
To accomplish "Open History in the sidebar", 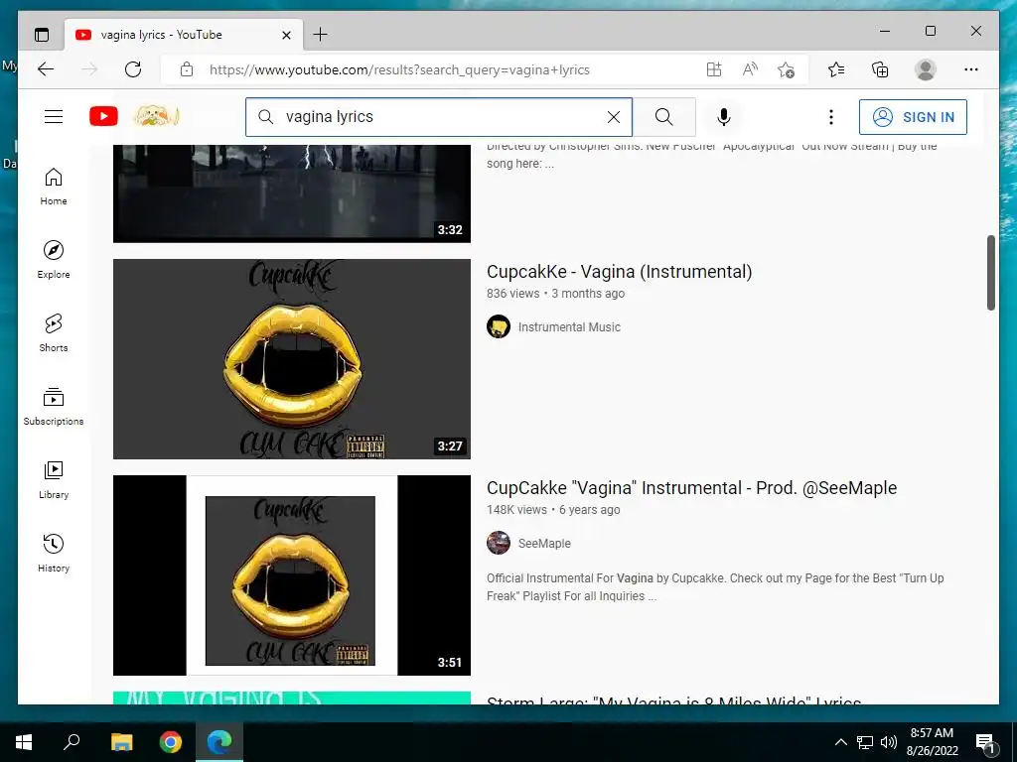I will coord(54,553).
